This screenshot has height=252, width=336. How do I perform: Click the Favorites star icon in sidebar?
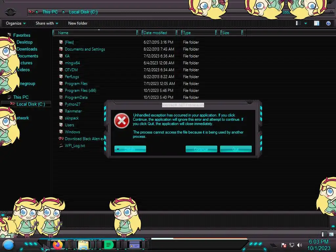[9, 35]
